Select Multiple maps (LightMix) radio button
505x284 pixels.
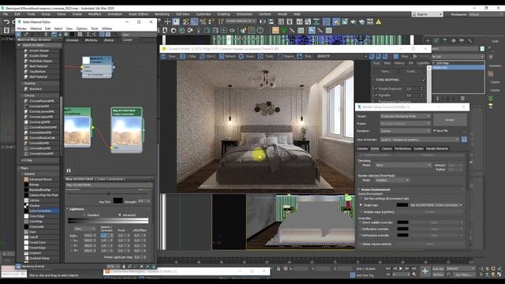pos(361,212)
